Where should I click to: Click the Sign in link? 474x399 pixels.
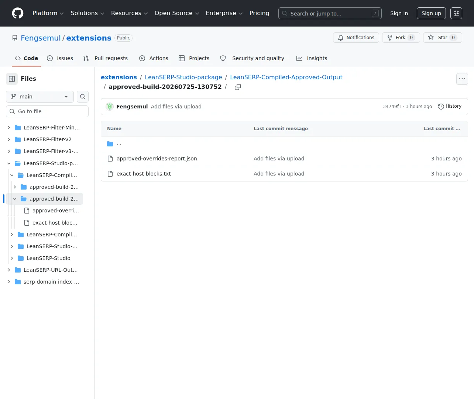399,13
